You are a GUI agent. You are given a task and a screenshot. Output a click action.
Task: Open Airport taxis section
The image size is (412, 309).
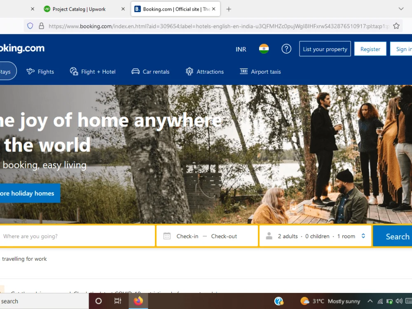pos(260,72)
